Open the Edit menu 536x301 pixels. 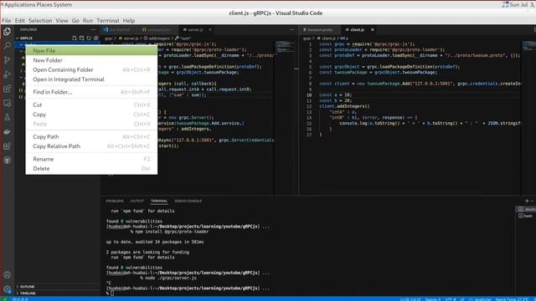[x=19, y=20]
